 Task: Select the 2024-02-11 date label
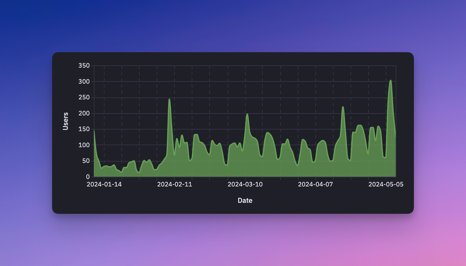click(174, 185)
